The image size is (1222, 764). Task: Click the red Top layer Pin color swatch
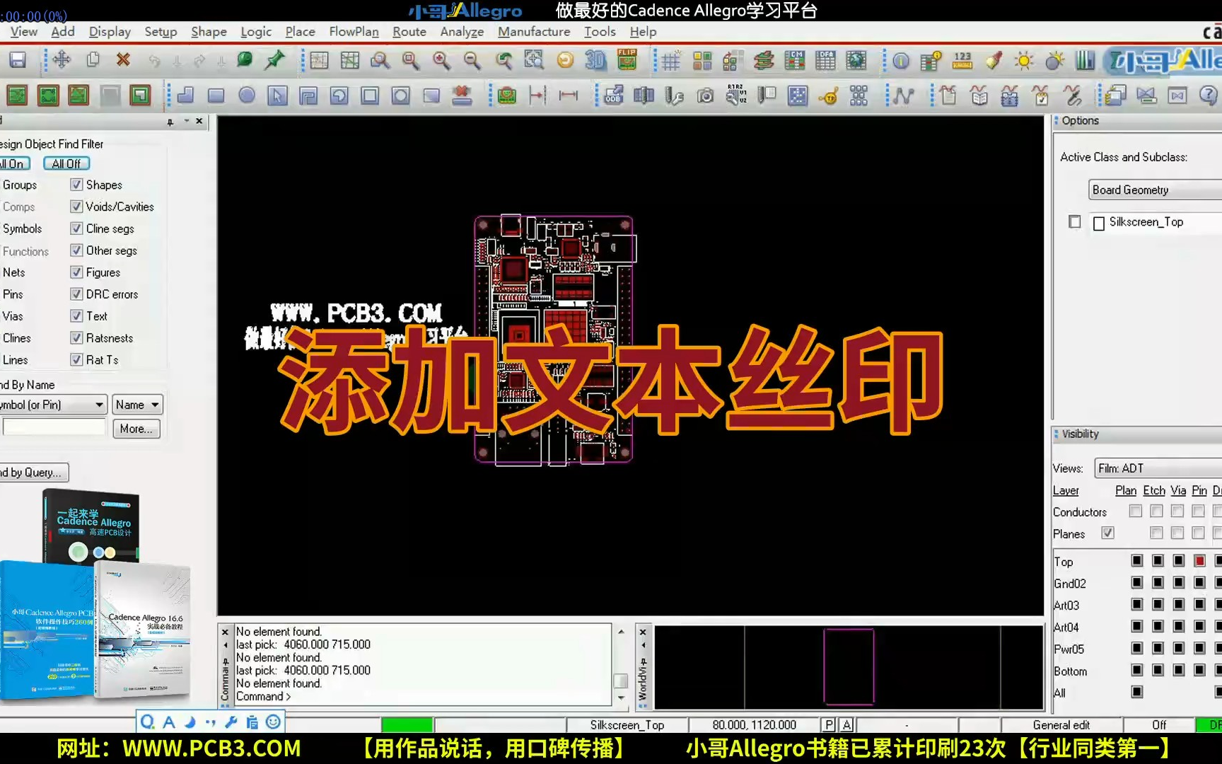[x=1199, y=561]
